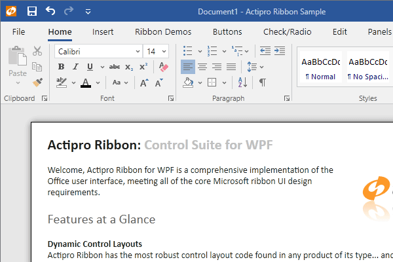Viewport: 393px width, 262px height.
Task: Open the Check/Radio tab
Action: (x=288, y=32)
